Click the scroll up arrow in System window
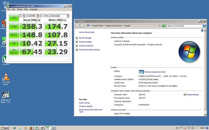Image resolution: width=209 pixels, height=130 pixels. pyautogui.click(x=205, y=31)
